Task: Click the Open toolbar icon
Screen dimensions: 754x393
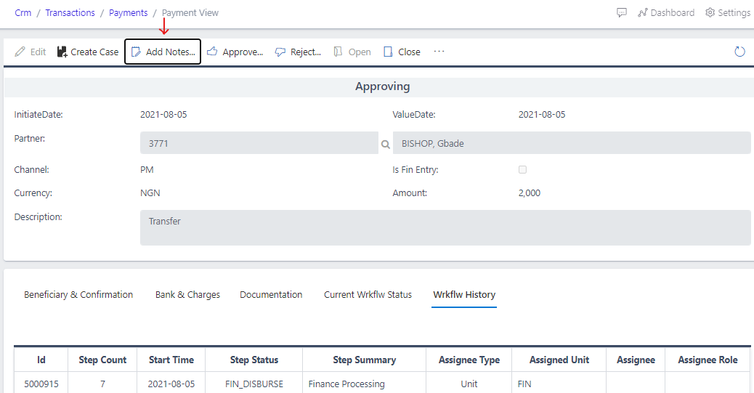Action: point(338,52)
